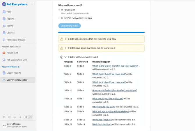The width and height of the screenshot is (195, 131).
Task: Click warning triangle on polls not found notice
Action: pos(62,48)
